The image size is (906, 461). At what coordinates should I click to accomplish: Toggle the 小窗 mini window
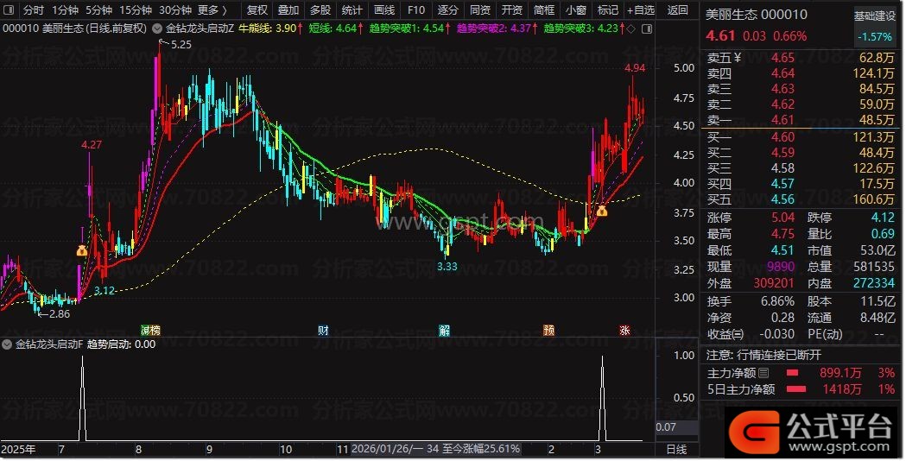point(575,10)
